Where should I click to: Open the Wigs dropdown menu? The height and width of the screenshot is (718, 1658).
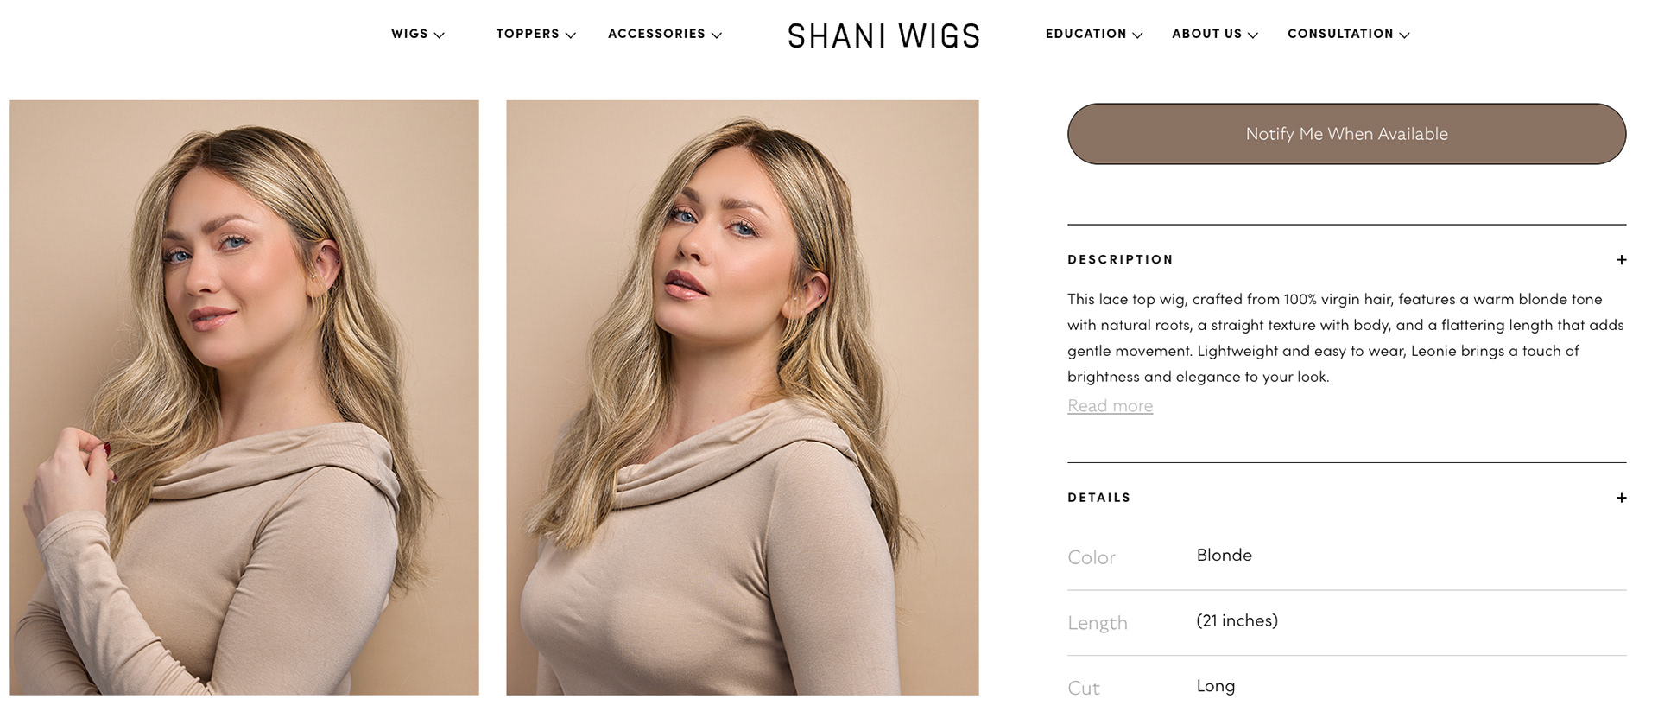417,34
